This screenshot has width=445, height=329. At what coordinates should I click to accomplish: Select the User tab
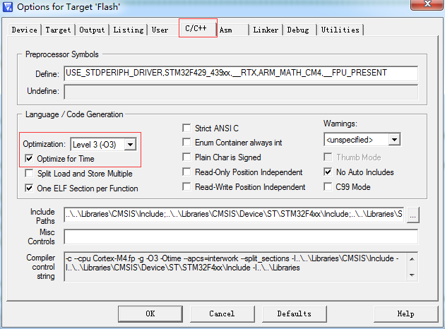click(x=160, y=30)
